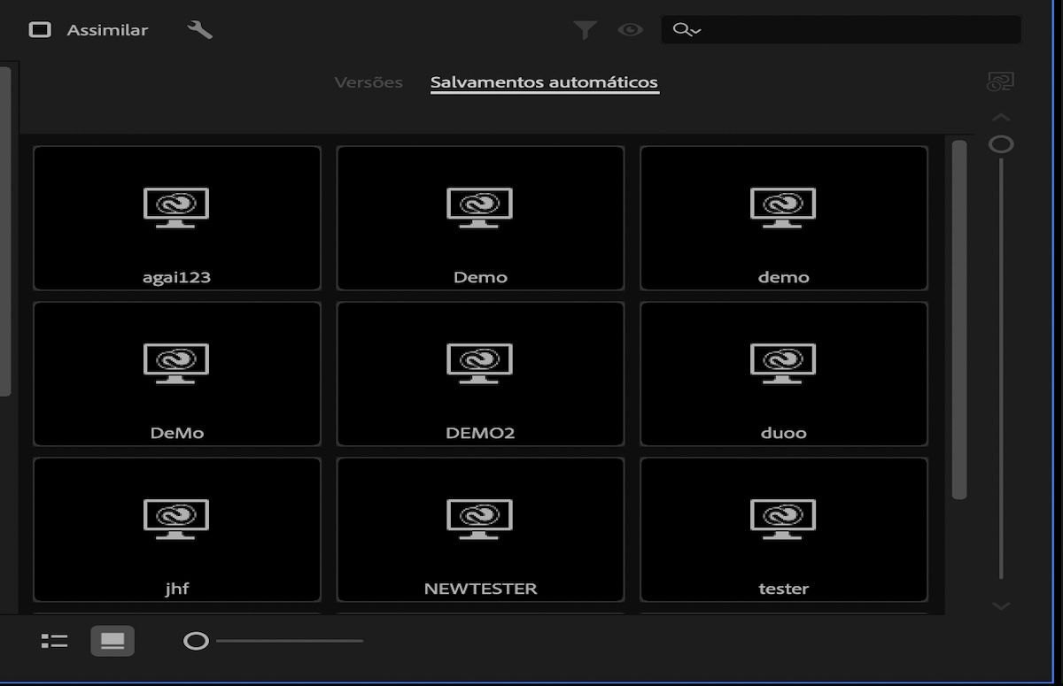This screenshot has width=1063, height=686.
Task: Click the duoo label text
Action: [x=784, y=433]
